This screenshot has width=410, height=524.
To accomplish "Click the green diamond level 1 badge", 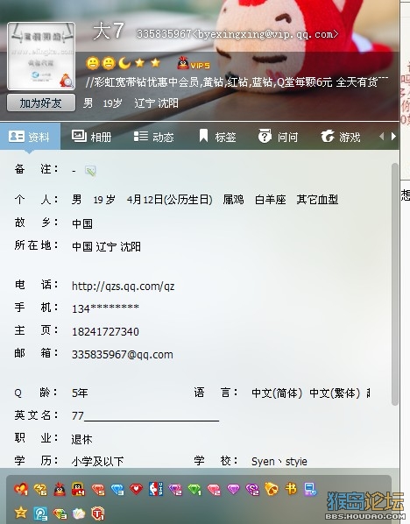I will tap(194, 490).
